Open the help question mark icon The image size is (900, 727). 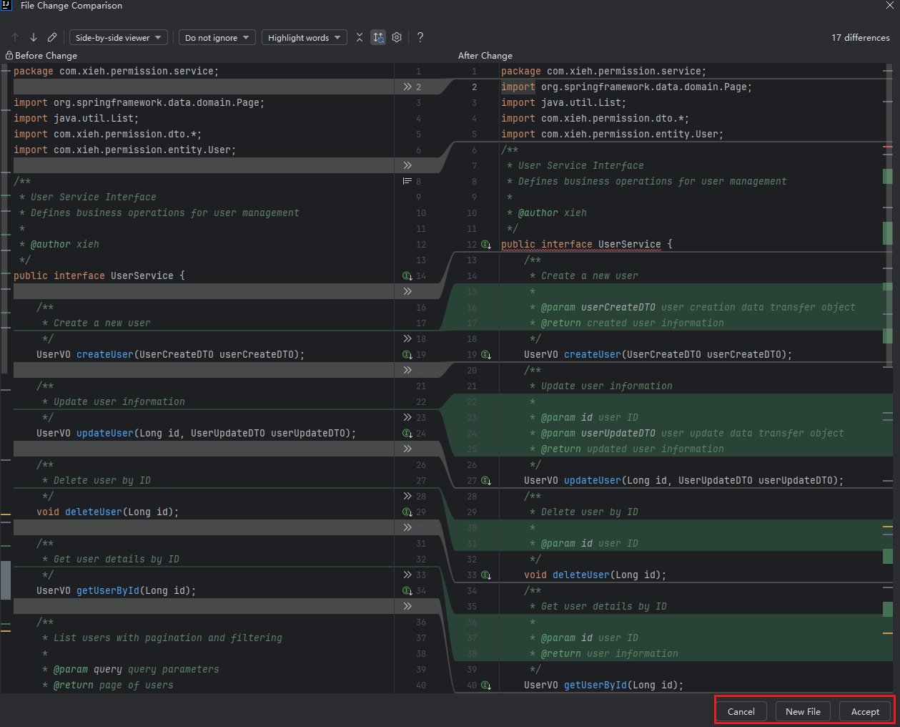[420, 37]
